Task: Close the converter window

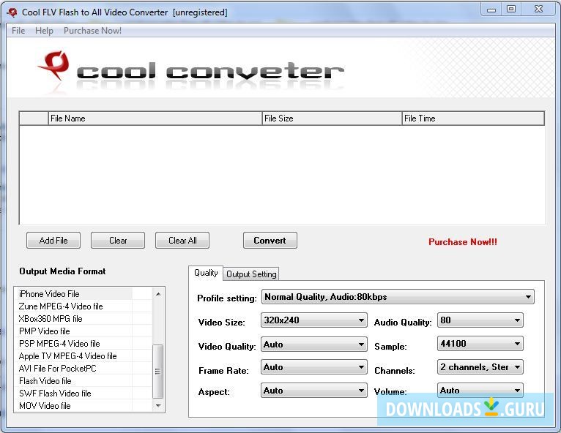Action: pyautogui.click(x=538, y=10)
